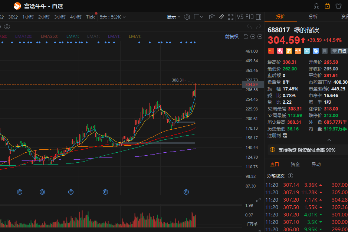The width and height of the screenshot is (348, 232).
Task: Switch to 4小时 timeframe
Action: [x=76, y=17]
